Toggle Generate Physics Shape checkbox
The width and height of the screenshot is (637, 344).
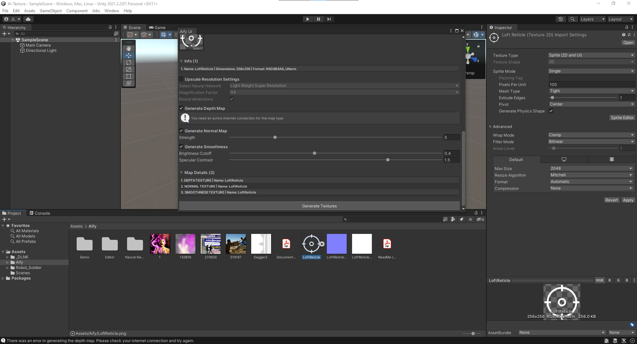pos(551,111)
